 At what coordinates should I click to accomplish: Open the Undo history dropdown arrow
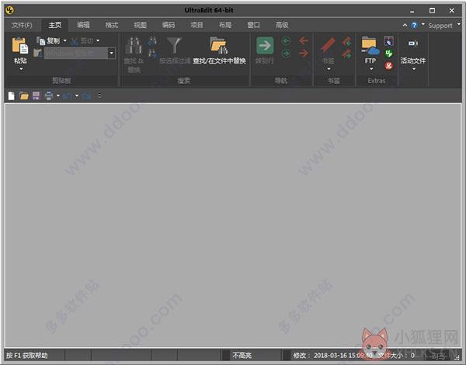coord(77,96)
